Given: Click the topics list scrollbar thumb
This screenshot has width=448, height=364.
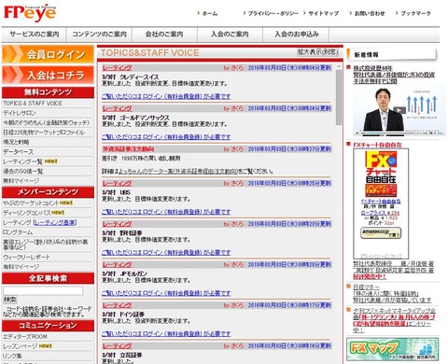Looking at the screenshot, I should (x=339, y=97).
